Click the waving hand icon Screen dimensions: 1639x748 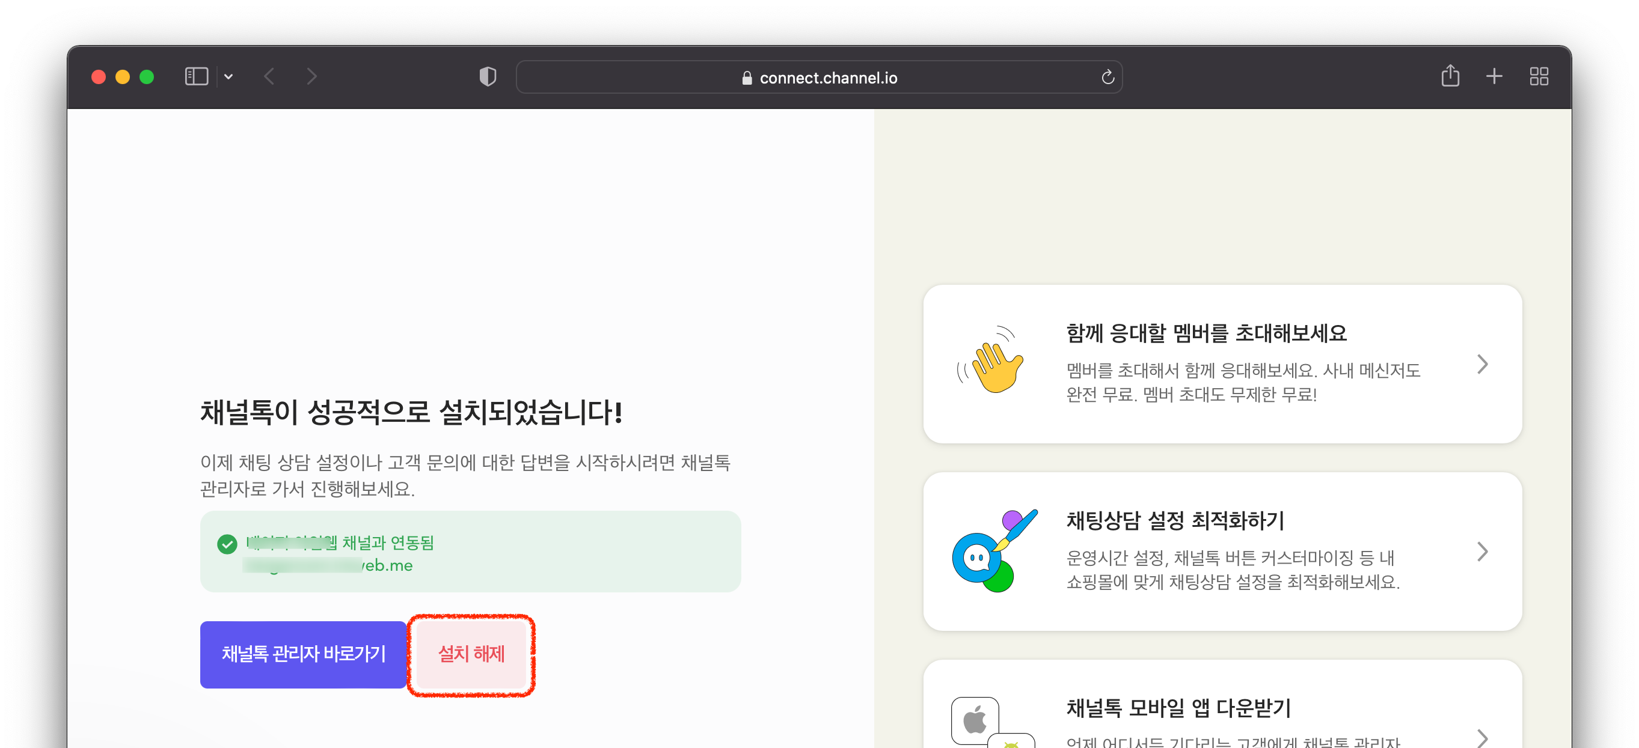point(991,360)
